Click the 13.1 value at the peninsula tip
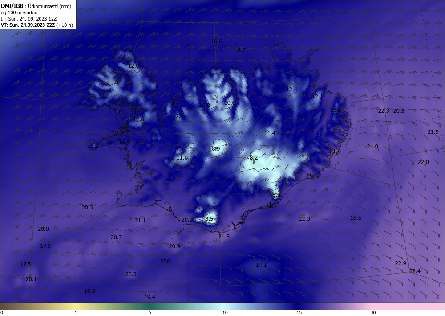 point(93,146)
